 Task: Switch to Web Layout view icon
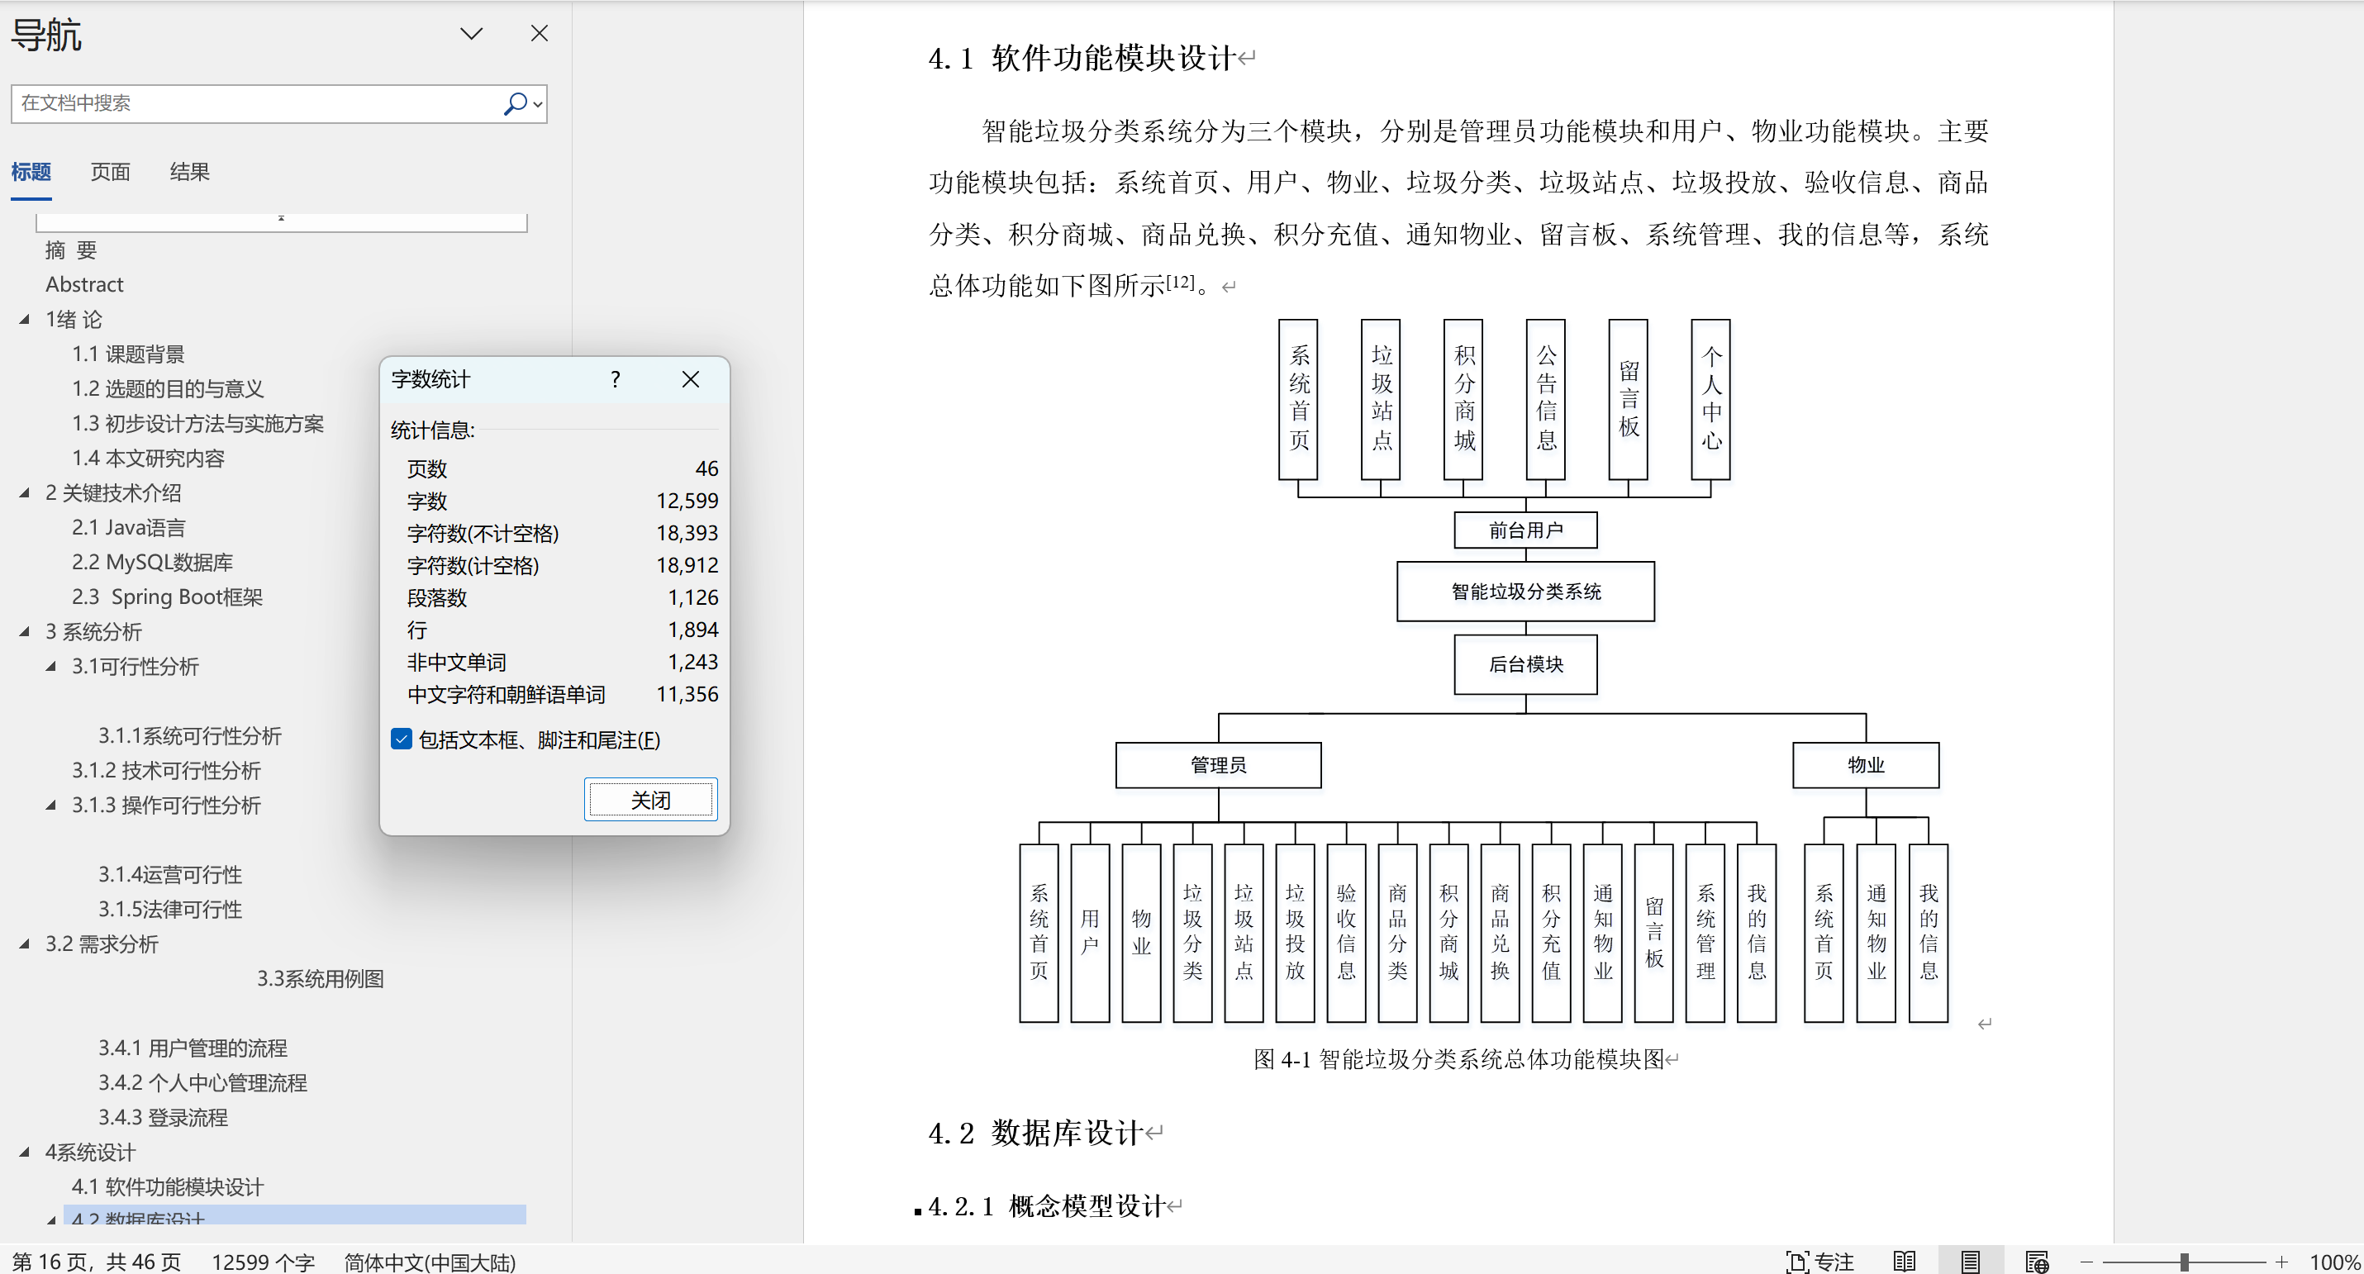point(2037,1262)
